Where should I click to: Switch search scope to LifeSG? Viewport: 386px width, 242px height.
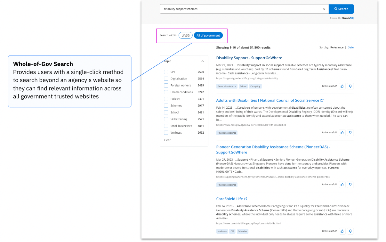pos(185,35)
